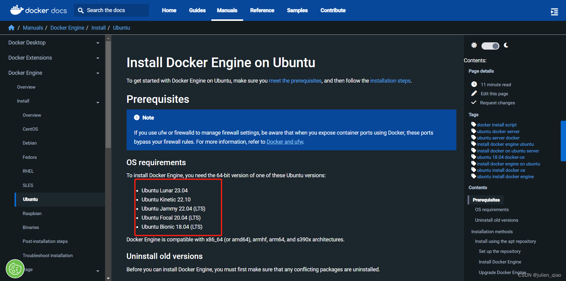Open SLES install page in sidebar
This screenshot has height=281, width=566.
pyautogui.click(x=28, y=185)
